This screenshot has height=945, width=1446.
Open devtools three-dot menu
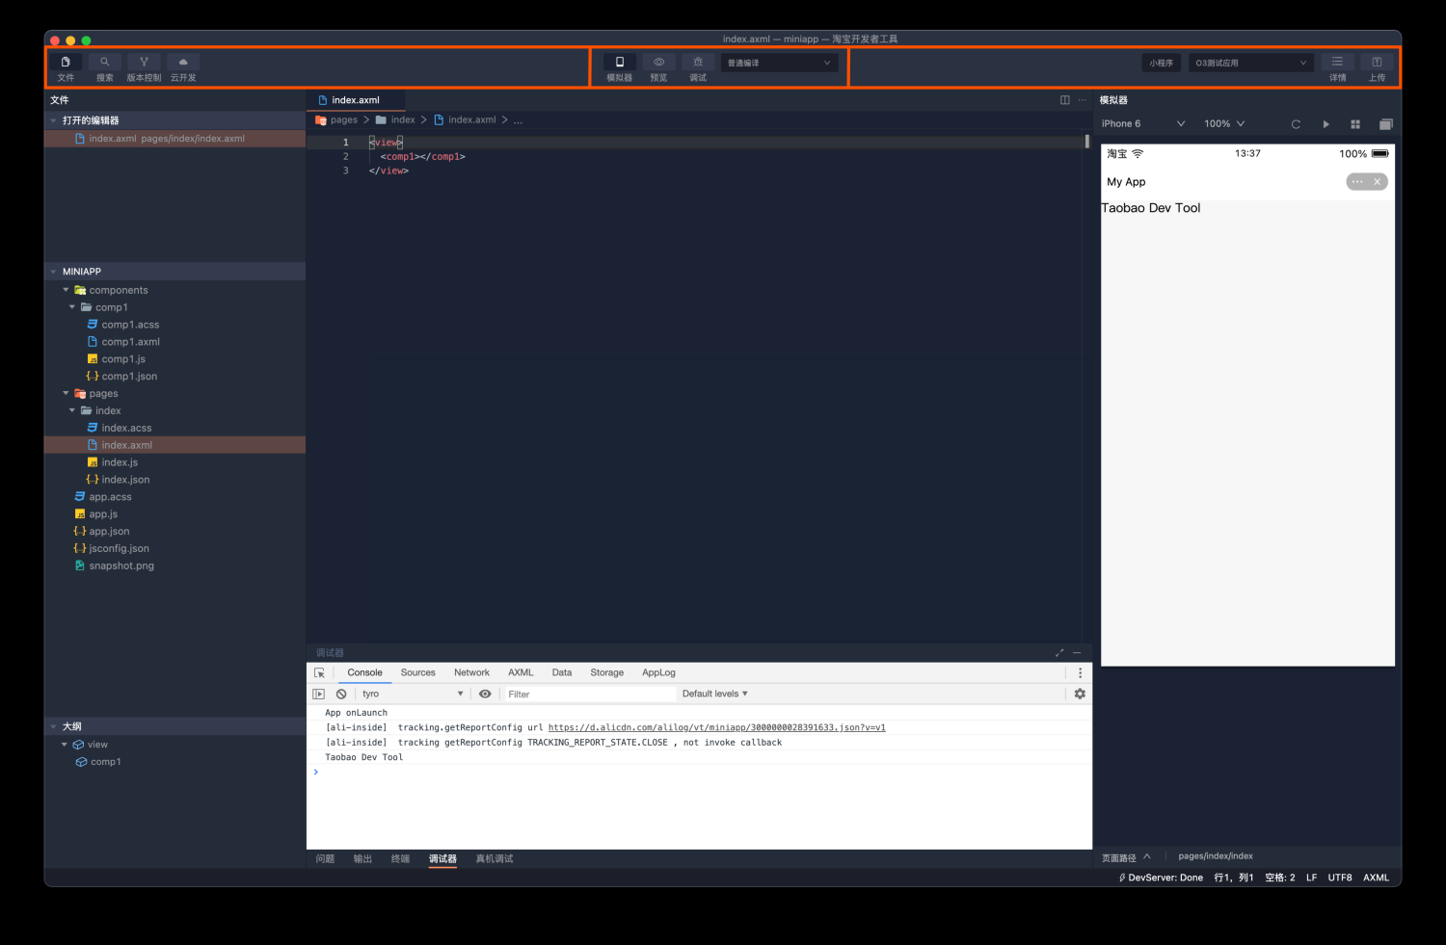coord(1080,672)
